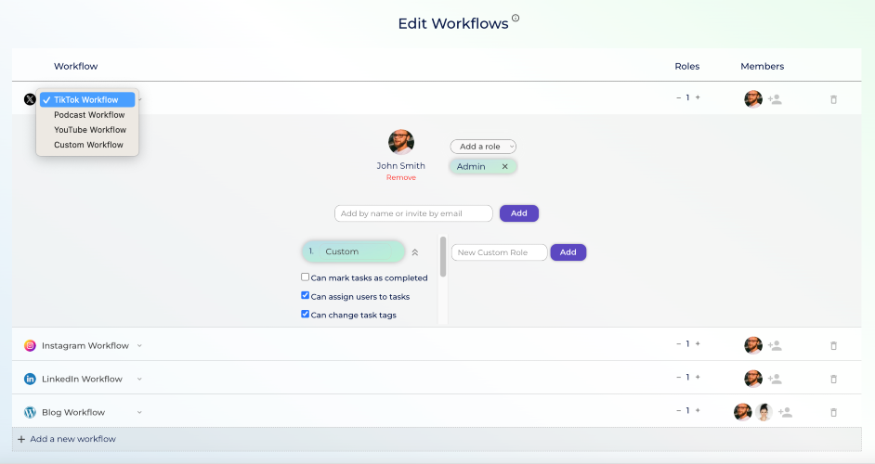The width and height of the screenshot is (875, 464).
Task: Click Add next to the name/email field
Action: (x=519, y=213)
